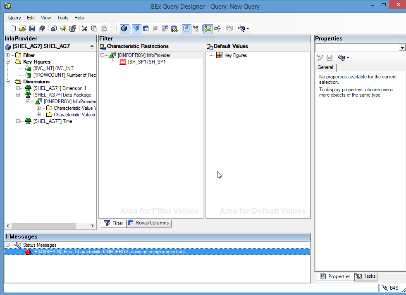Open the Exceptions view toolbar icon
Screen dimensions: 406x295
pos(174,28)
